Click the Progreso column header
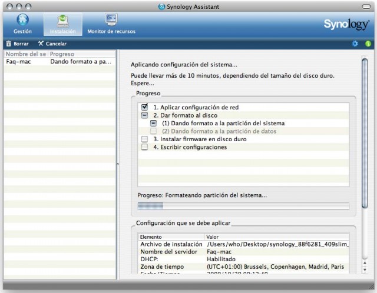Viewport: 377px width, 293px height. coord(82,54)
